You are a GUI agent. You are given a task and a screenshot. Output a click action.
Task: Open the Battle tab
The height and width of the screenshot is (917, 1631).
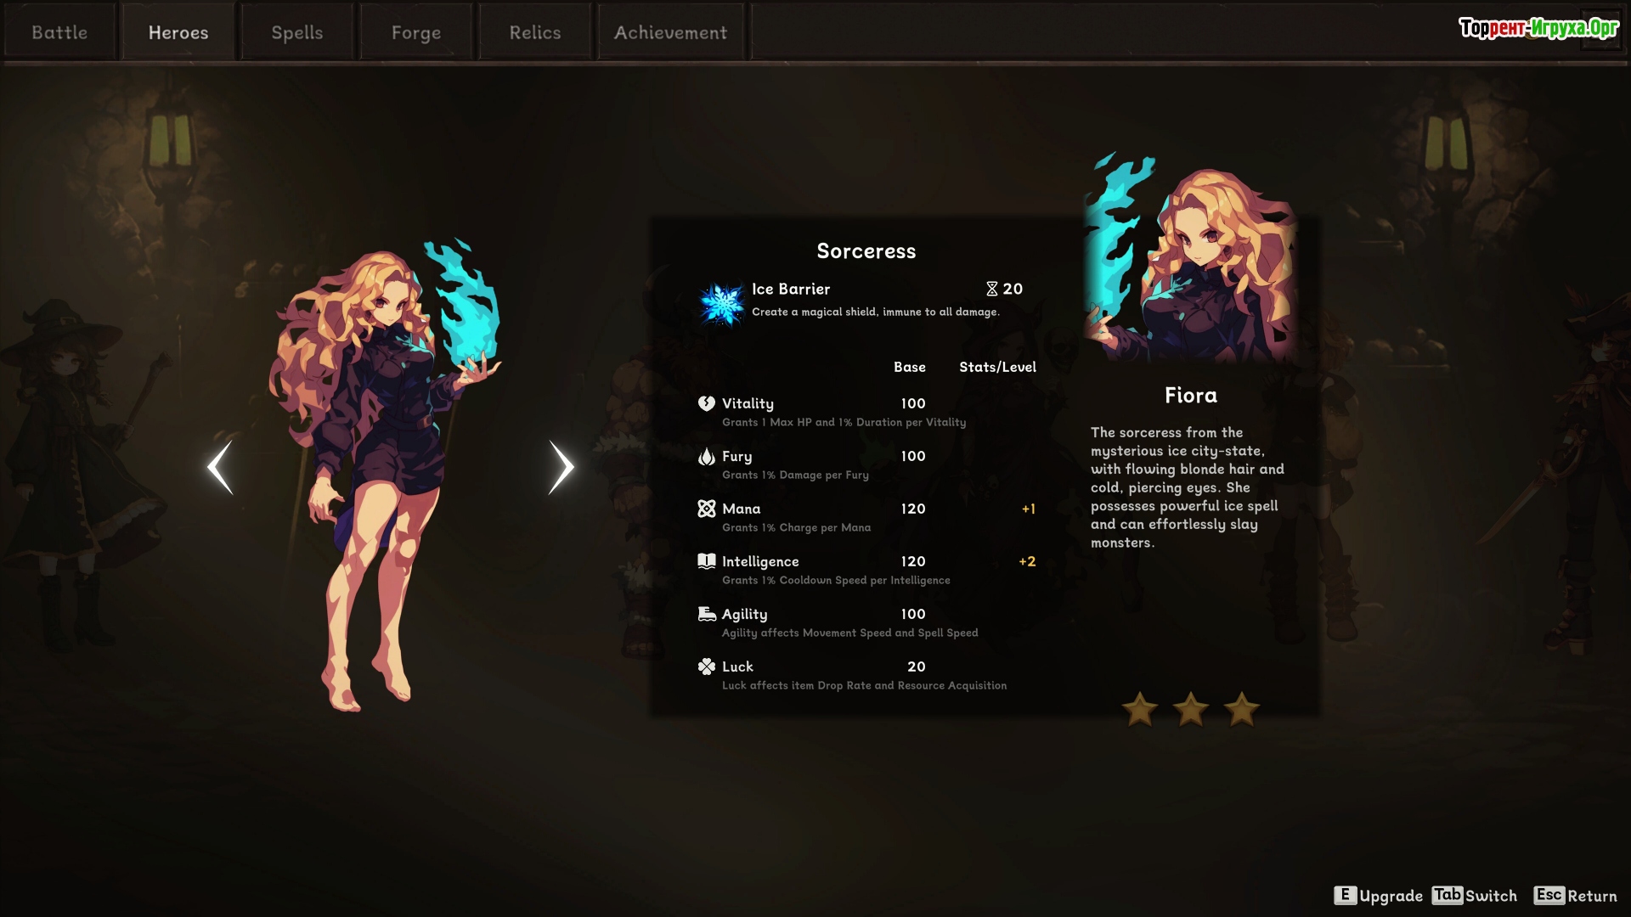[x=59, y=32]
